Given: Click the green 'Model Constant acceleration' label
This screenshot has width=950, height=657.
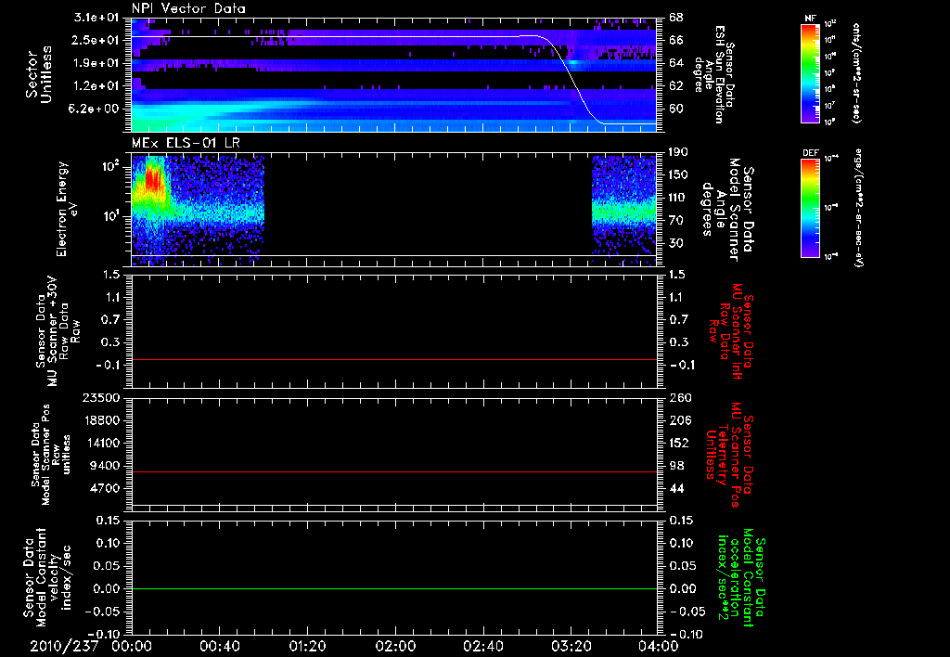Looking at the screenshot, I should 742,577.
